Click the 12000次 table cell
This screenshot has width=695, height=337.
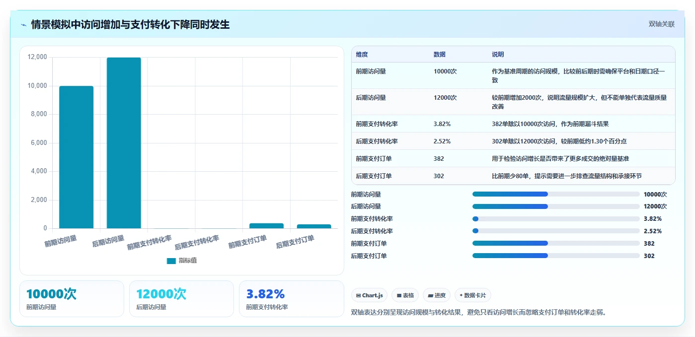pos(445,98)
